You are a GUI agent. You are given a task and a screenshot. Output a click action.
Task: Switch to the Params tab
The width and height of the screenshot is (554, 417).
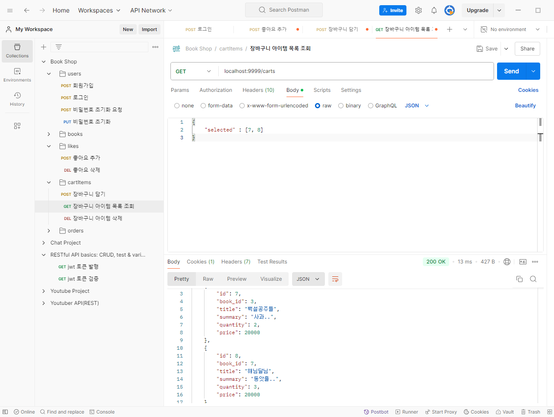[x=180, y=90]
